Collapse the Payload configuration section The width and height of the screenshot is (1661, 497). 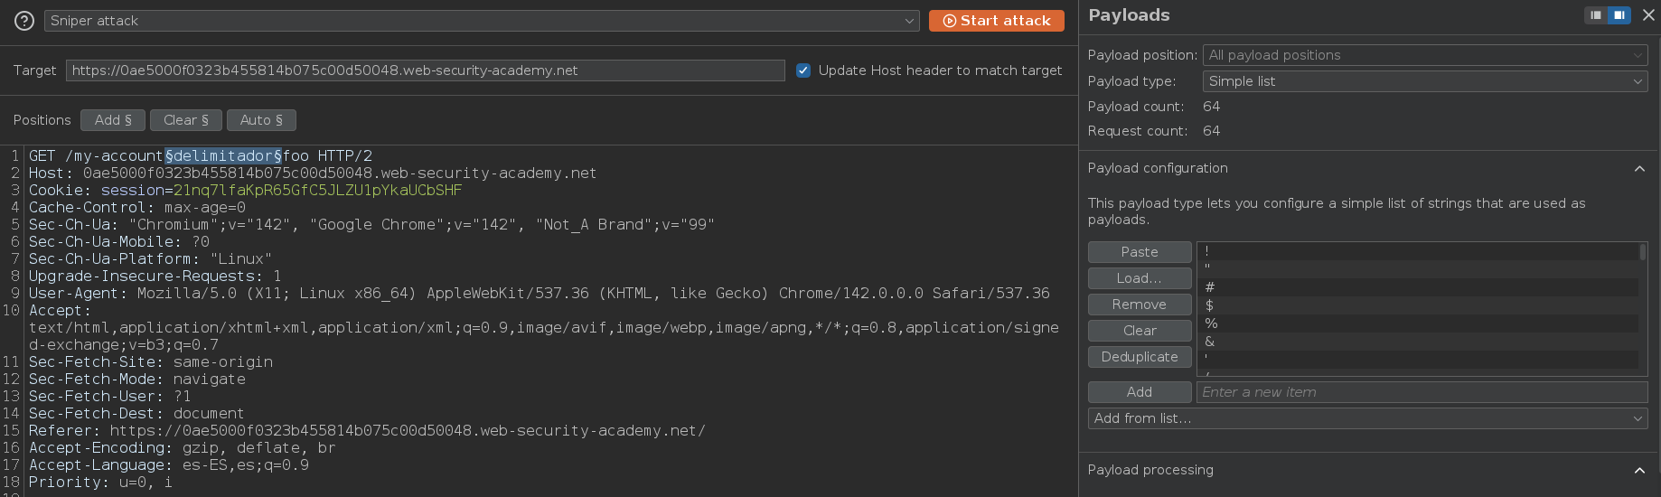pyautogui.click(x=1639, y=168)
